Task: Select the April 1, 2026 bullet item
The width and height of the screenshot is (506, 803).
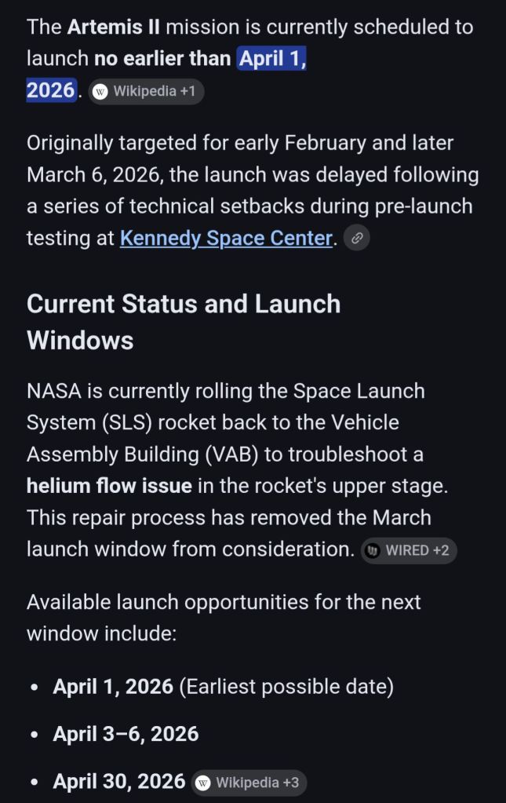Action: [113, 687]
